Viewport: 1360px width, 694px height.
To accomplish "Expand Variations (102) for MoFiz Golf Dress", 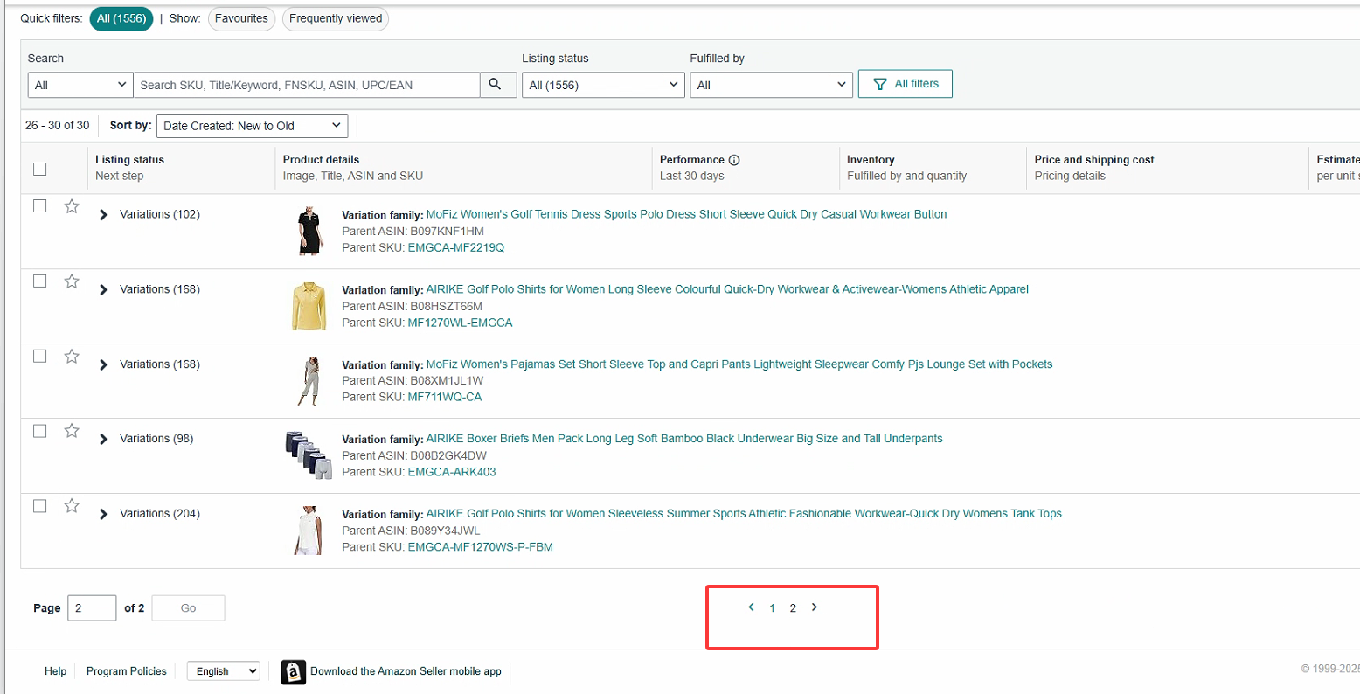I will tap(103, 215).
